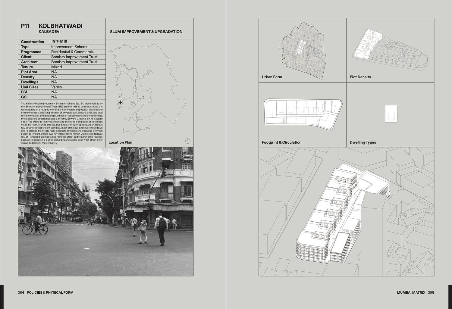
Task: Click the Location Plan caption label
Action: pyautogui.click(x=120, y=142)
